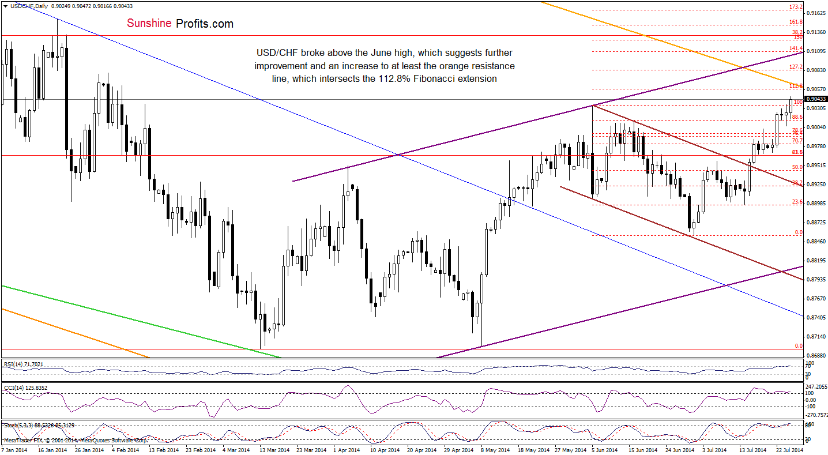Select the Stoch(5,3,3) indicator label
This screenshot has width=828, height=455.
point(39,424)
